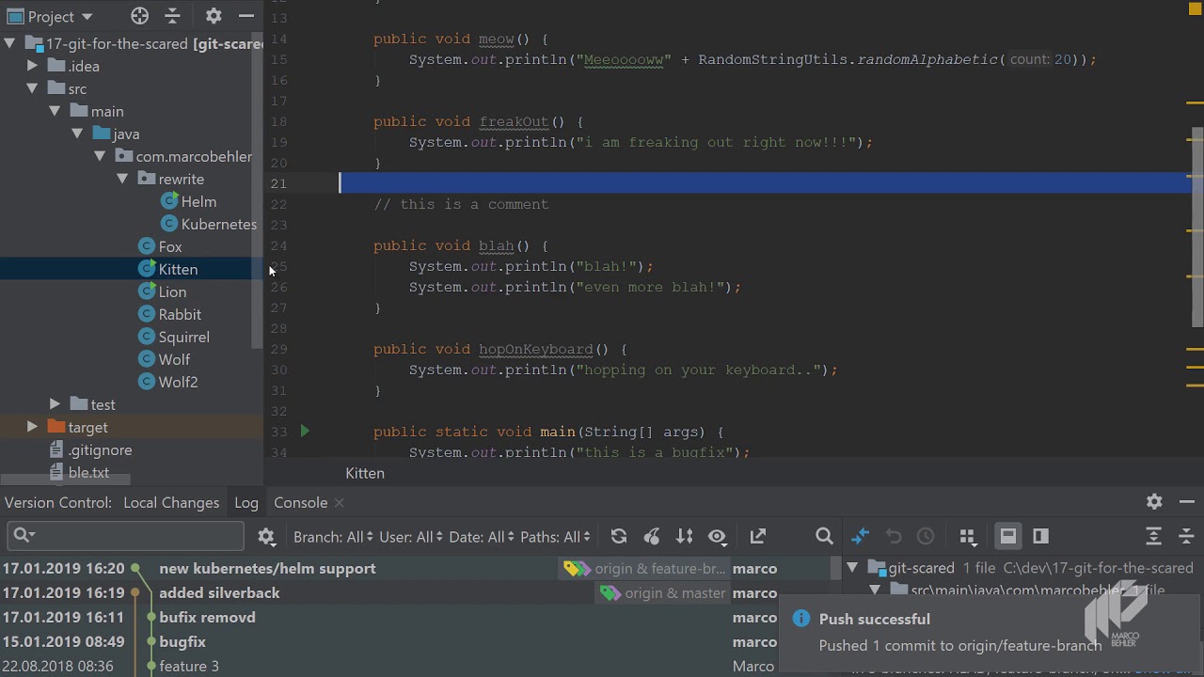Click the locate/scroll-from-source target icon
Screen dimensions: 1204x677
139,16
